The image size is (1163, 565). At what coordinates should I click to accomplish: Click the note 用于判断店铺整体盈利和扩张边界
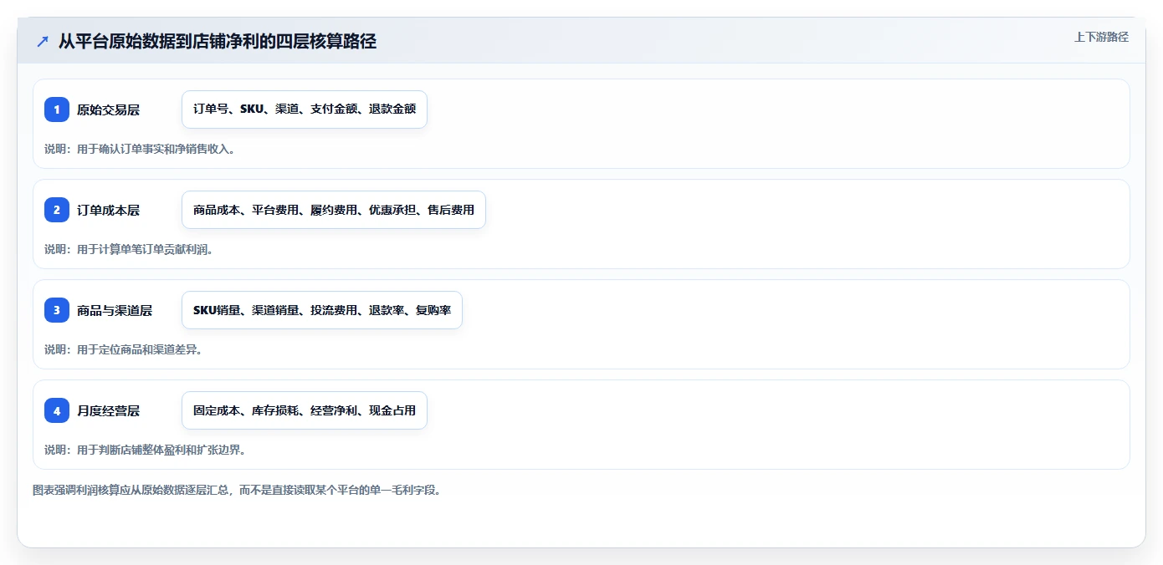(145, 450)
